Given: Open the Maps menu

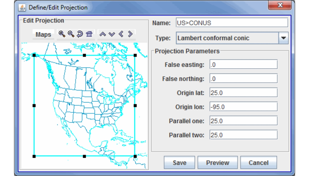Looking at the screenshot, I should tap(43, 34).
